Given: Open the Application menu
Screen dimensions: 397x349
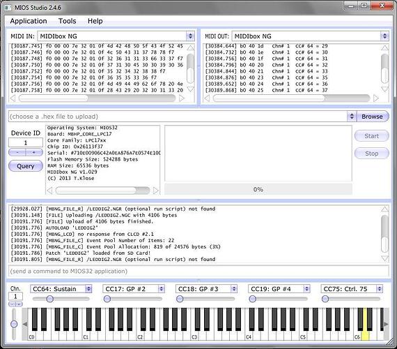Looking at the screenshot, I should click(29, 21).
